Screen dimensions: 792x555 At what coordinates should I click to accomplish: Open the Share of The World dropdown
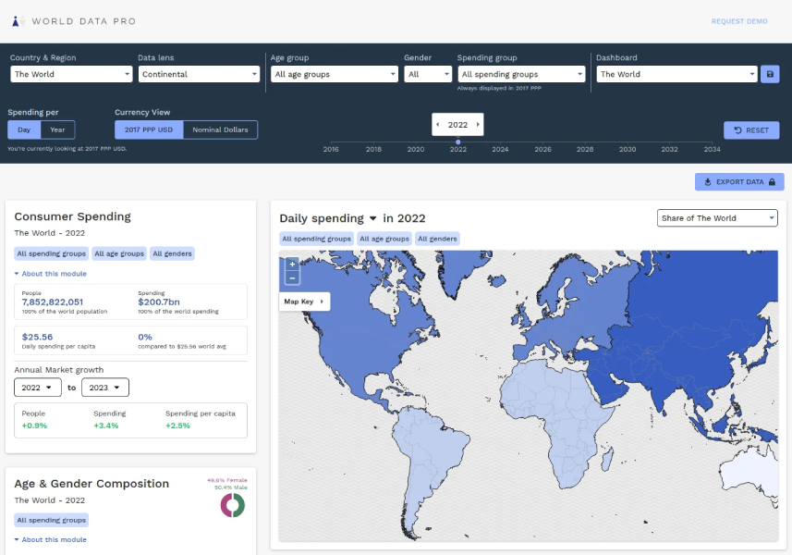pos(717,218)
